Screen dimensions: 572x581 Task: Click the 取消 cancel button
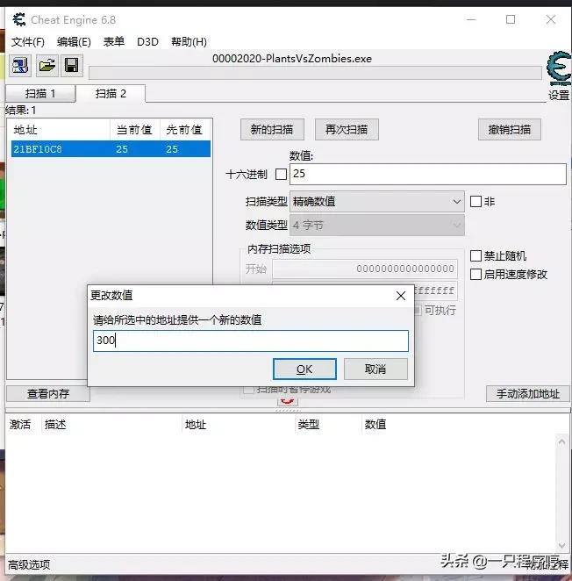(x=375, y=369)
